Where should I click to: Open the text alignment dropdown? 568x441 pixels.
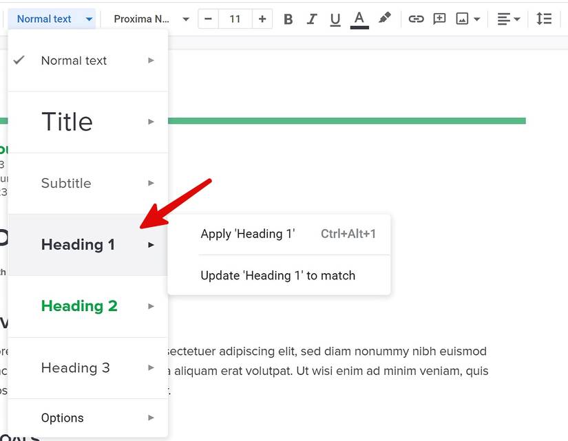click(508, 19)
